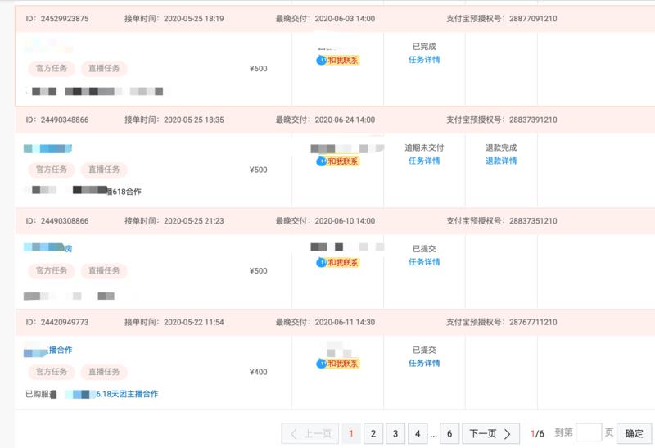Click 确定 to confirm page jump
The width and height of the screenshot is (655, 448).
pyautogui.click(x=634, y=433)
